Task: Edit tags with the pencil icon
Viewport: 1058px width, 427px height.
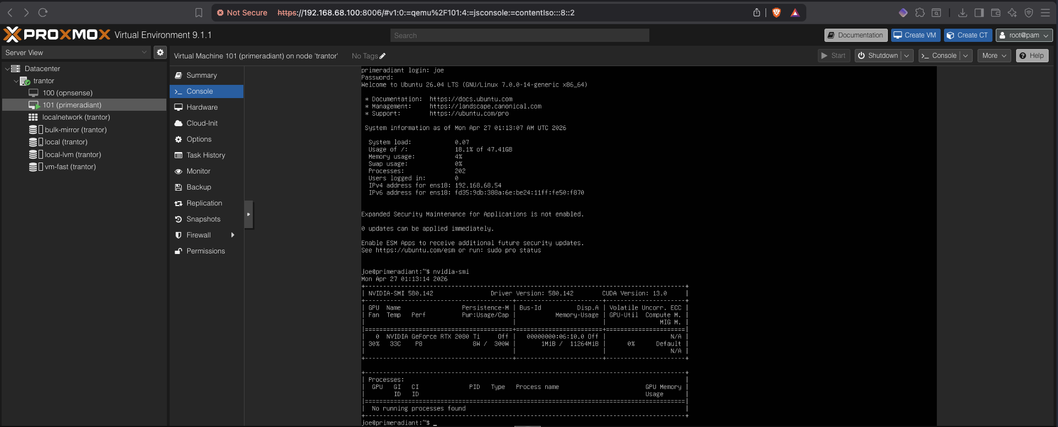Action: tap(383, 56)
